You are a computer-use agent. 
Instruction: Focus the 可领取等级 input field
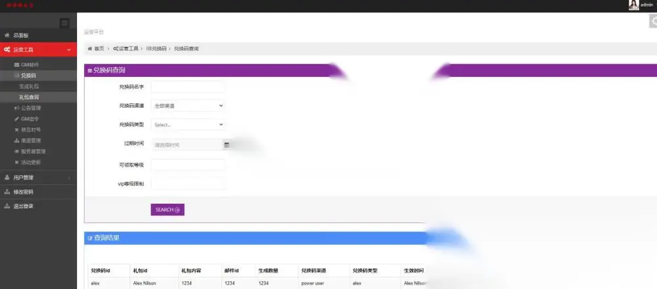187,165
